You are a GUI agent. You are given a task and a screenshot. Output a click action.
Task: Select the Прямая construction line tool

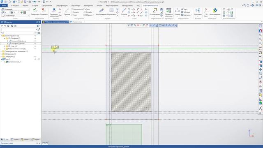(x=67, y=12)
